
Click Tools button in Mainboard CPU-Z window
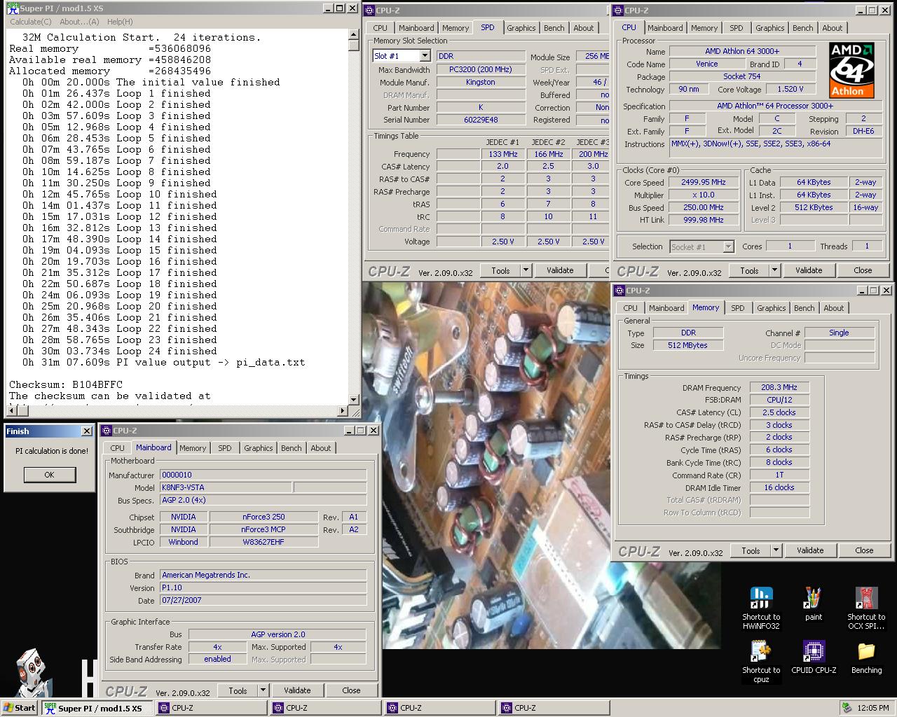point(238,690)
